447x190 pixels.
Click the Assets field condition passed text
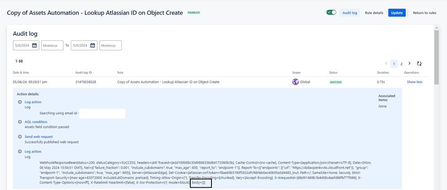pos(47,127)
